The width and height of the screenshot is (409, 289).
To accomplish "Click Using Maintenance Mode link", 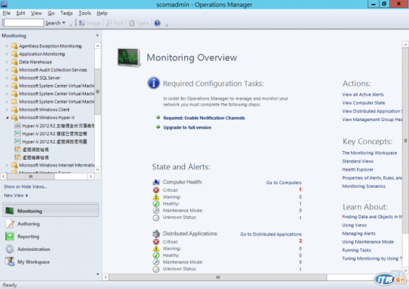I will [x=368, y=242].
